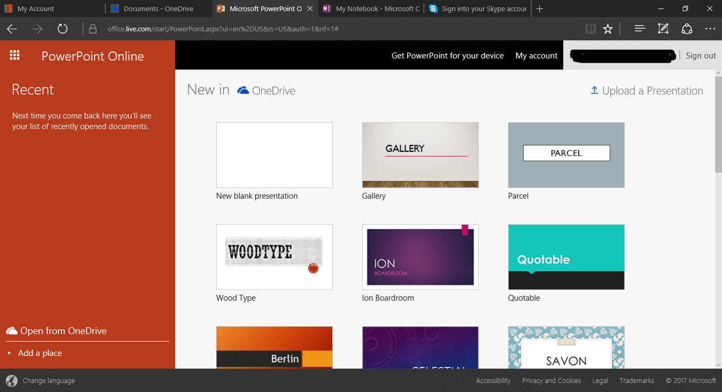The width and height of the screenshot is (722, 392).
Task: Reload the page with refresh icon
Action: 63,29
